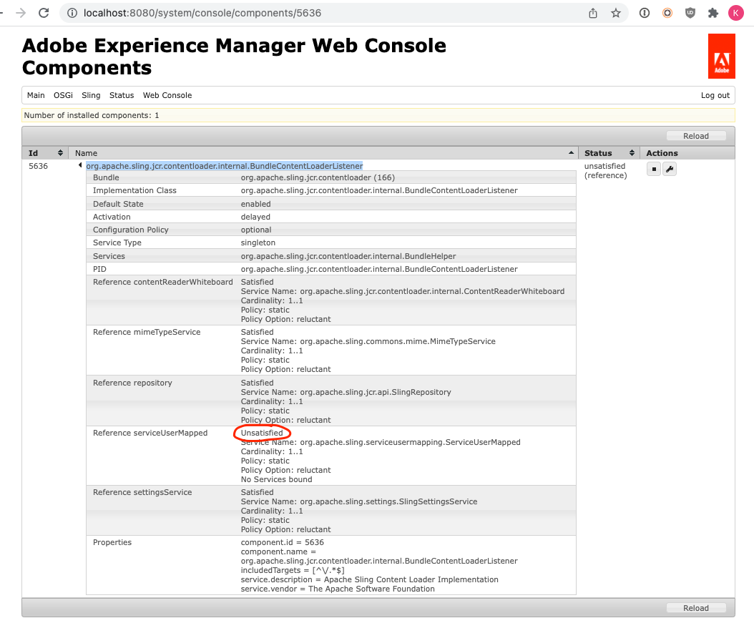
Task: Open the orange circular extension icon
Action: [x=667, y=13]
